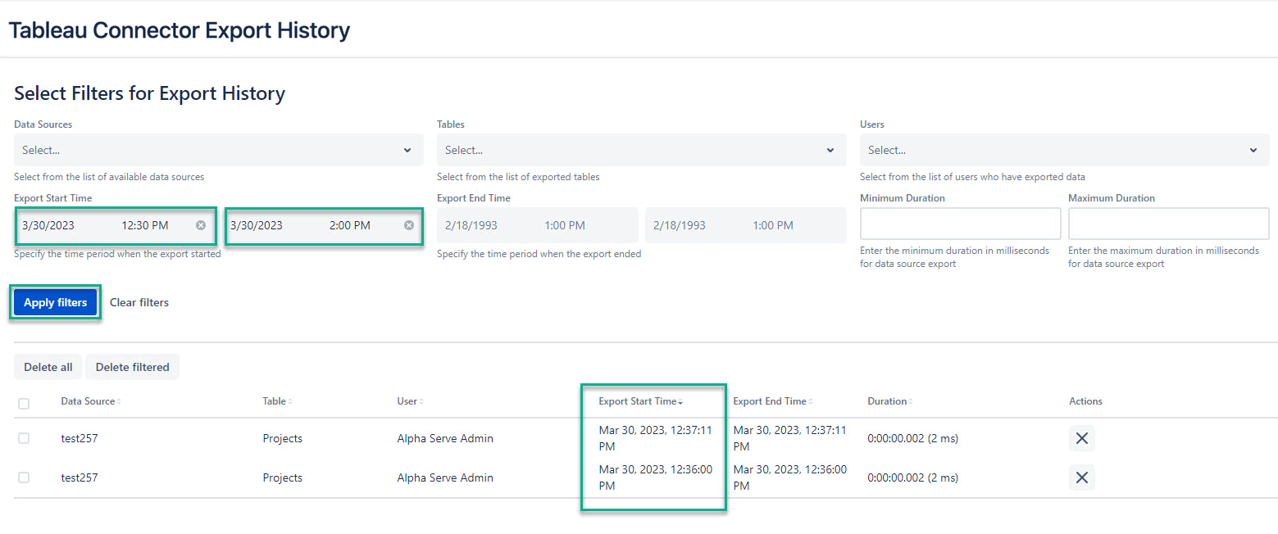Delete the second test257 export entry

[1081, 477]
